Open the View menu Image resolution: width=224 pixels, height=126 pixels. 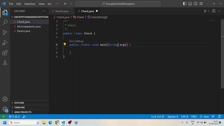tap(41, 4)
